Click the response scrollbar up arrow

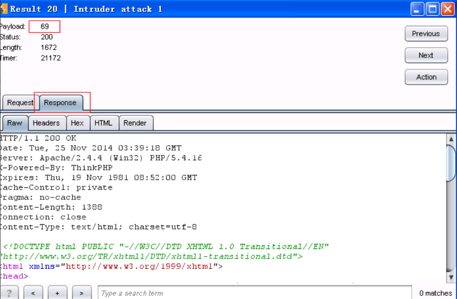pyautogui.click(x=451, y=139)
